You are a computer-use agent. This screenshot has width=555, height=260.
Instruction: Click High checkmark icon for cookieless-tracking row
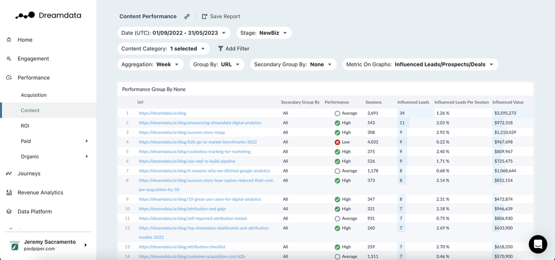(x=337, y=152)
